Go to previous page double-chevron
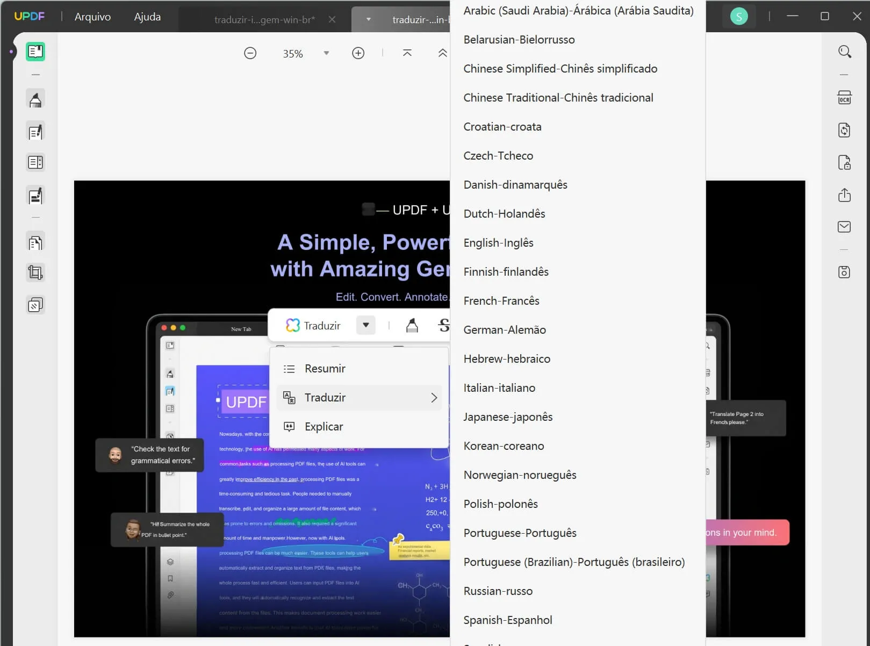Viewport: 870px width, 646px height. point(442,53)
